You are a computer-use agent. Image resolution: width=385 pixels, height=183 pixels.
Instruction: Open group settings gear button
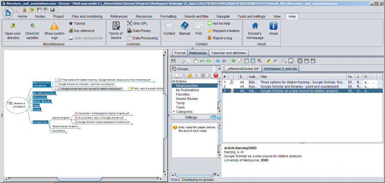pos(203,75)
